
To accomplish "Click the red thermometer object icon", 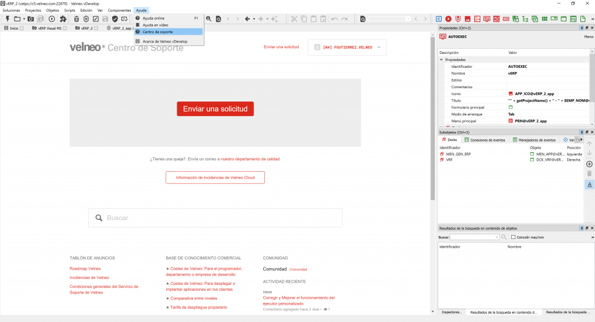I will 458,19.
